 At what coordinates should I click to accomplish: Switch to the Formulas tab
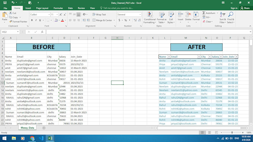58,8
